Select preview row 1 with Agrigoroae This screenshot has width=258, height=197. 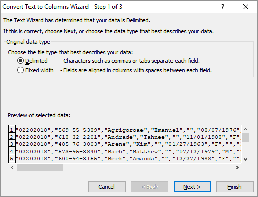[x=125, y=130]
